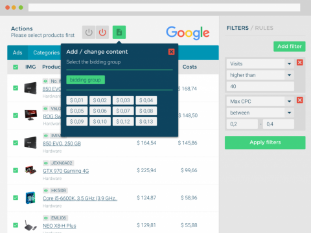Click the red power icon button
This screenshot has height=233, width=311.
point(102,32)
